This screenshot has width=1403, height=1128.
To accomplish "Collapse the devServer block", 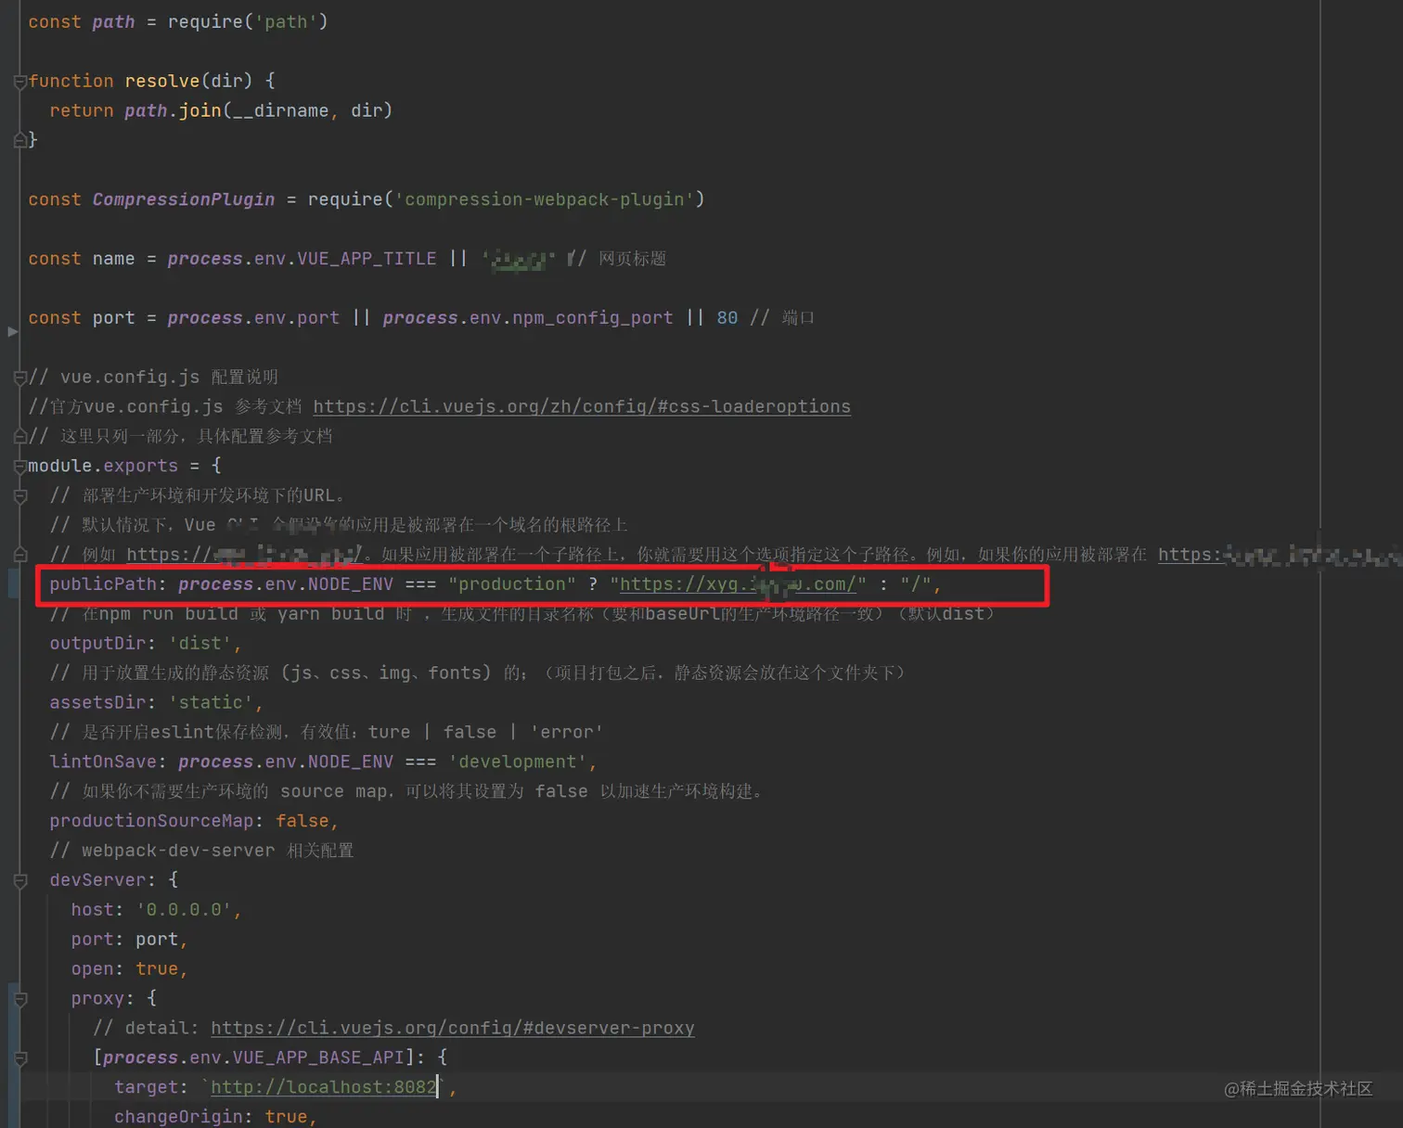I will point(19,880).
